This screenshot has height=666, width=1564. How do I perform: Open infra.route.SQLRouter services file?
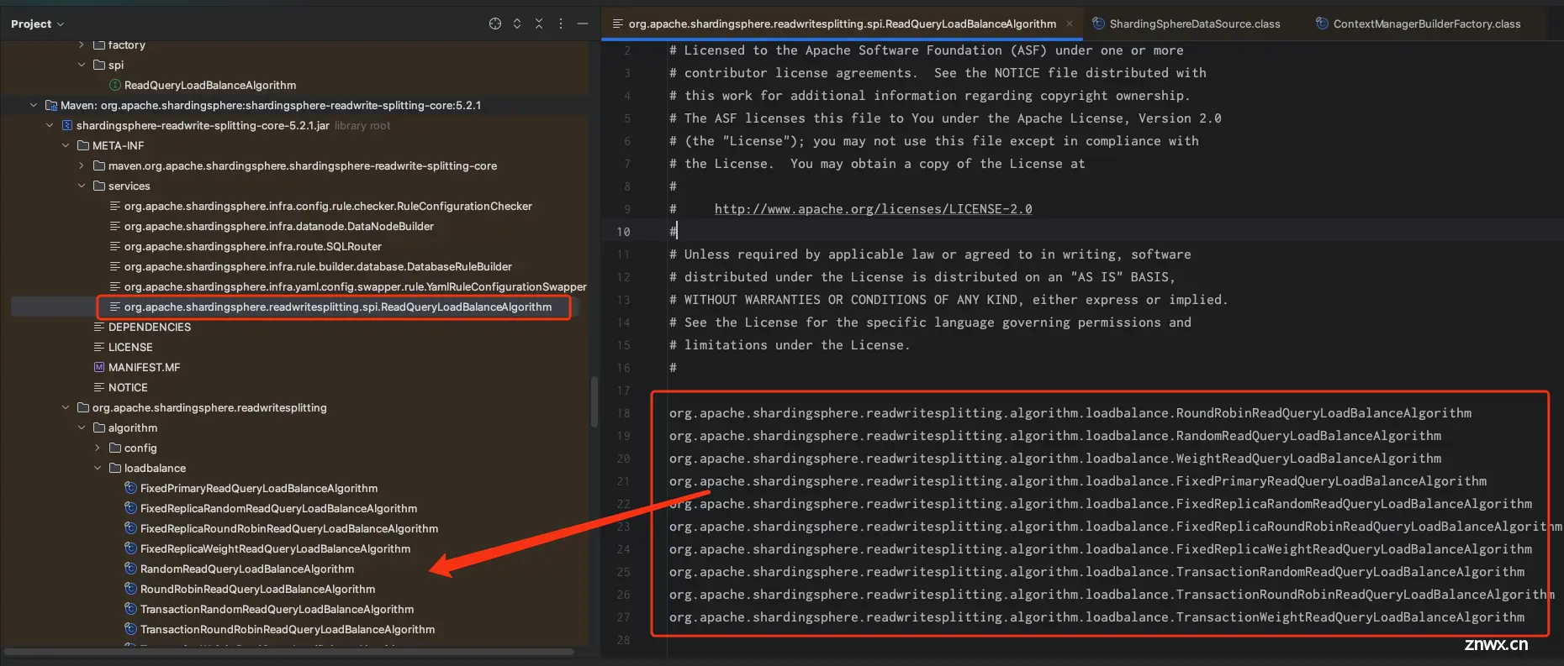click(253, 246)
